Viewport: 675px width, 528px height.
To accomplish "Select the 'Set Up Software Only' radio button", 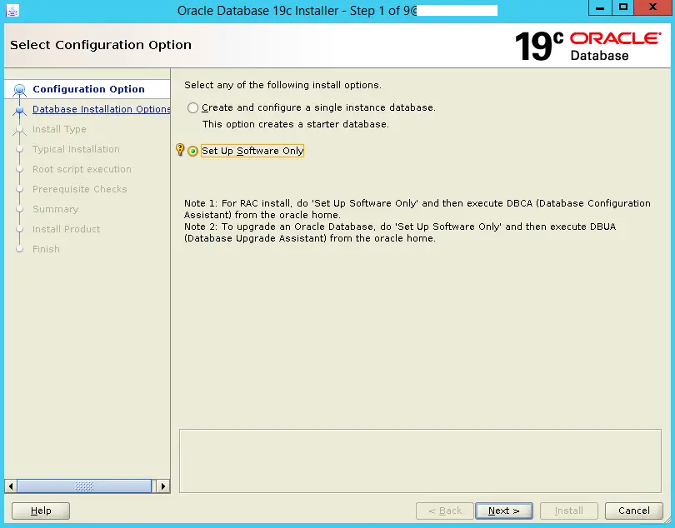I will pos(192,151).
